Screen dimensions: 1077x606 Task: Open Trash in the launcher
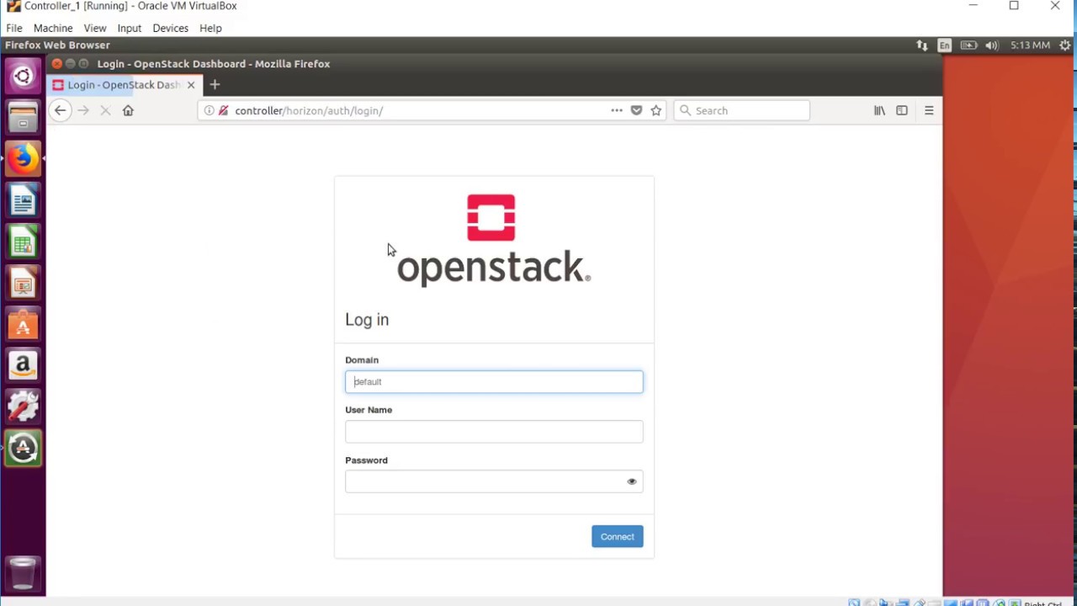pos(23,573)
